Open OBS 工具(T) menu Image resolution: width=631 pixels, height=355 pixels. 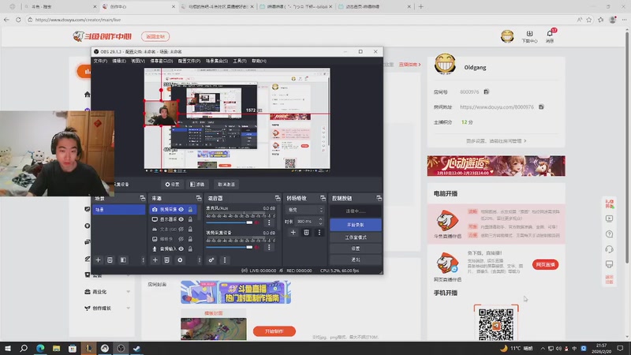[x=240, y=61]
